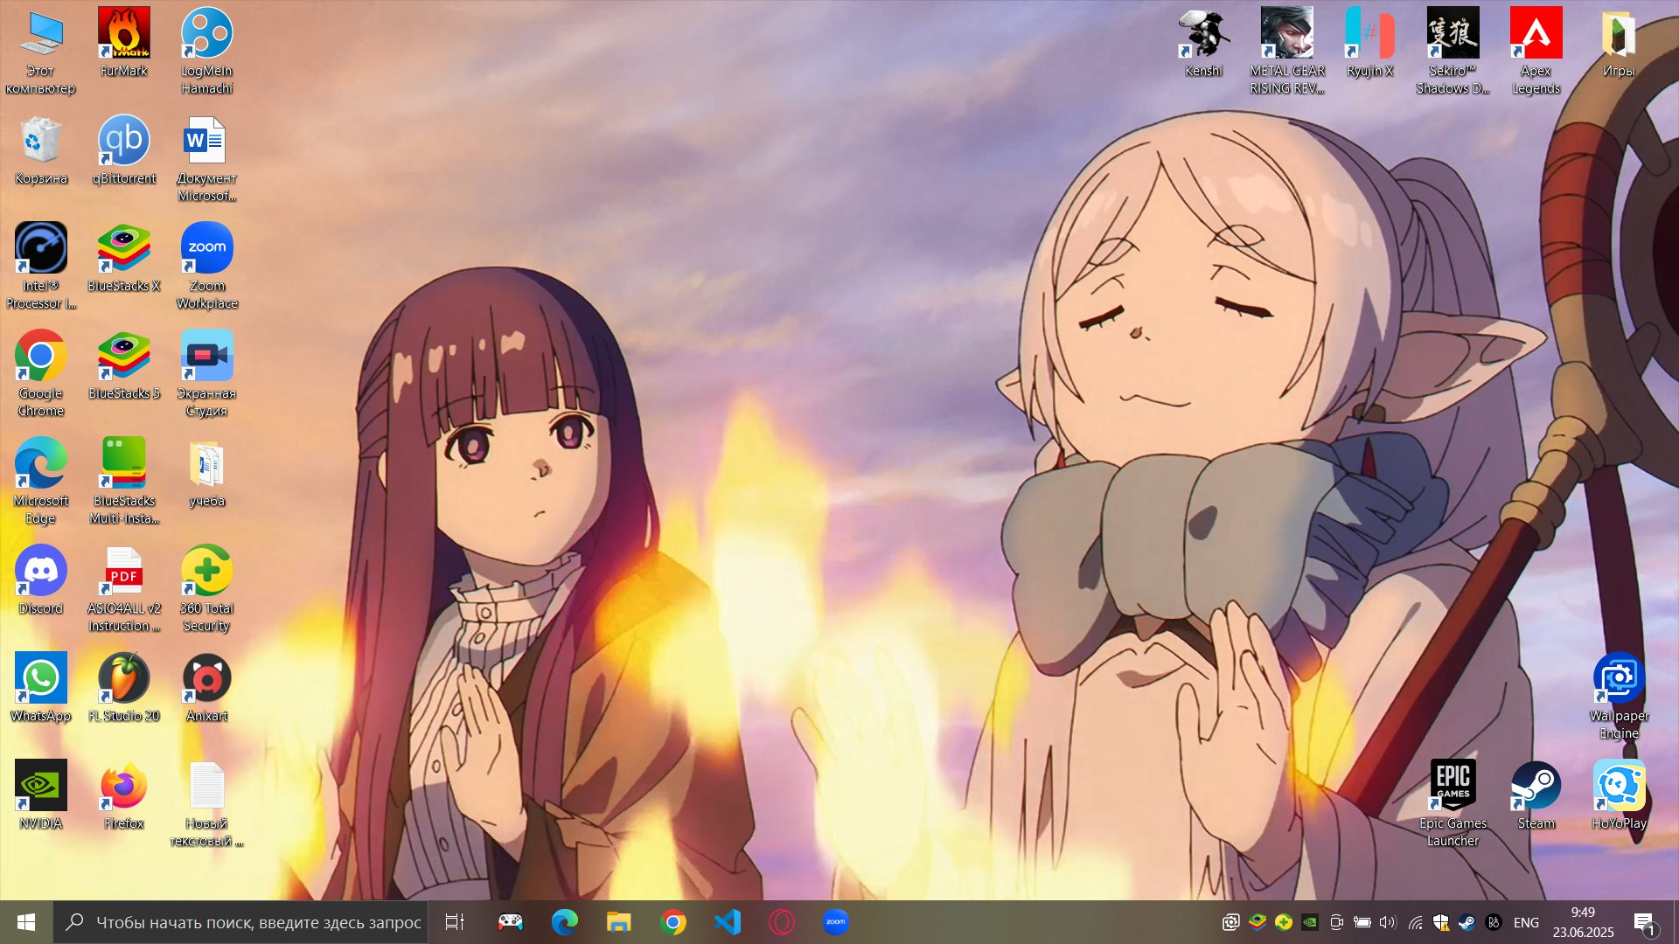Select the Sekiro Shadows Die shortcut
The image size is (1679, 944).
pyautogui.click(x=1453, y=52)
